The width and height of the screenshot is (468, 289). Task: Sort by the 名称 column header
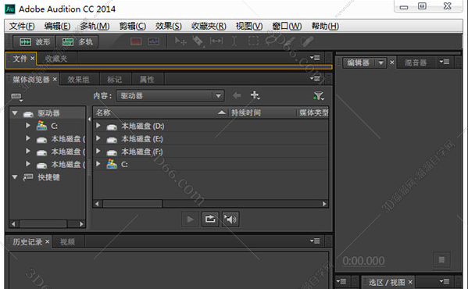tap(161, 112)
